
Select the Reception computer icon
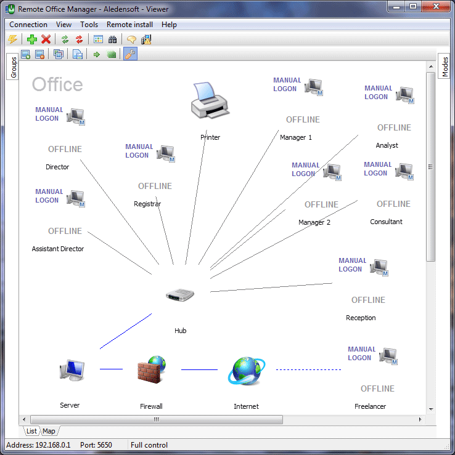(379, 267)
